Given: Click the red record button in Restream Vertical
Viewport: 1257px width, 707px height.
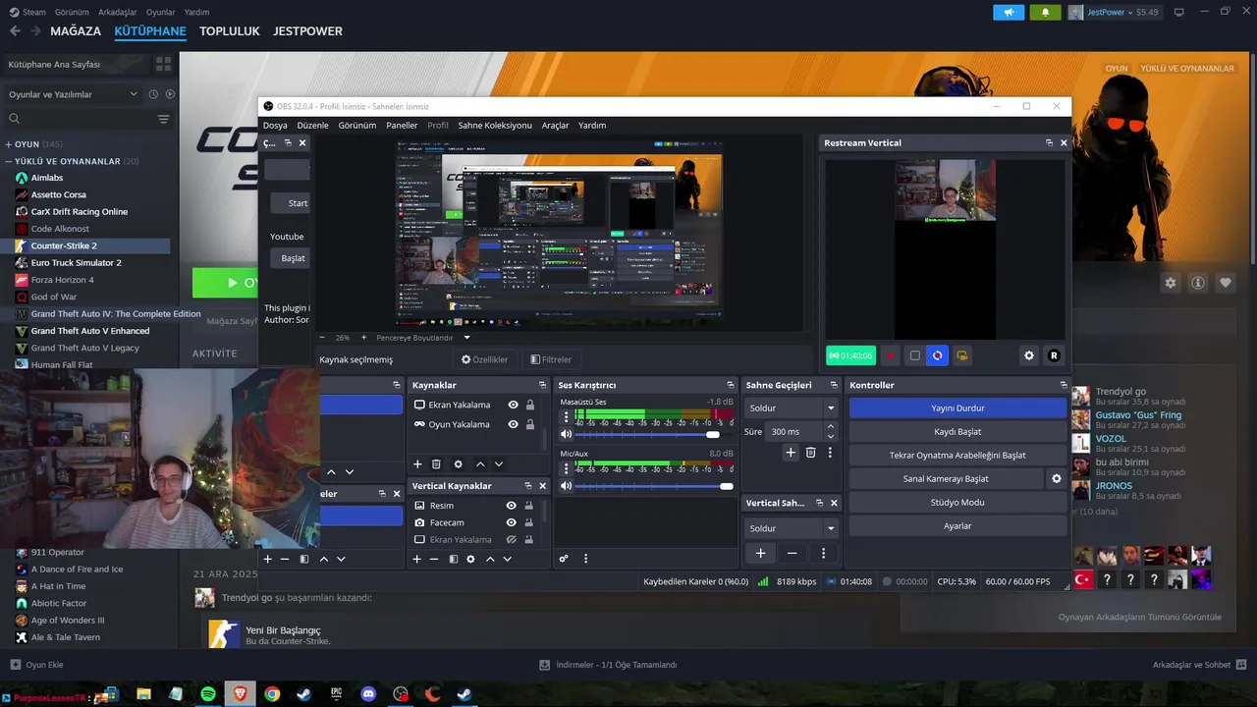Looking at the screenshot, I should [891, 355].
